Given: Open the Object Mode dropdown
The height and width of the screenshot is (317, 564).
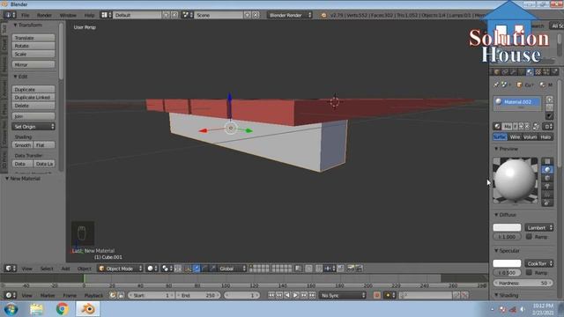Looking at the screenshot, I should pyautogui.click(x=120, y=268).
